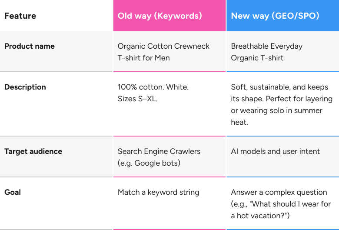Select the "Sizes S–XL." text line
The image size is (339, 230).
137,99
